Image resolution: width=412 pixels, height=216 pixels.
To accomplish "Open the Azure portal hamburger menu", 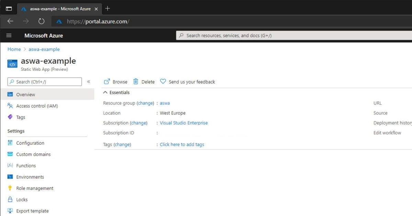I will (9, 35).
